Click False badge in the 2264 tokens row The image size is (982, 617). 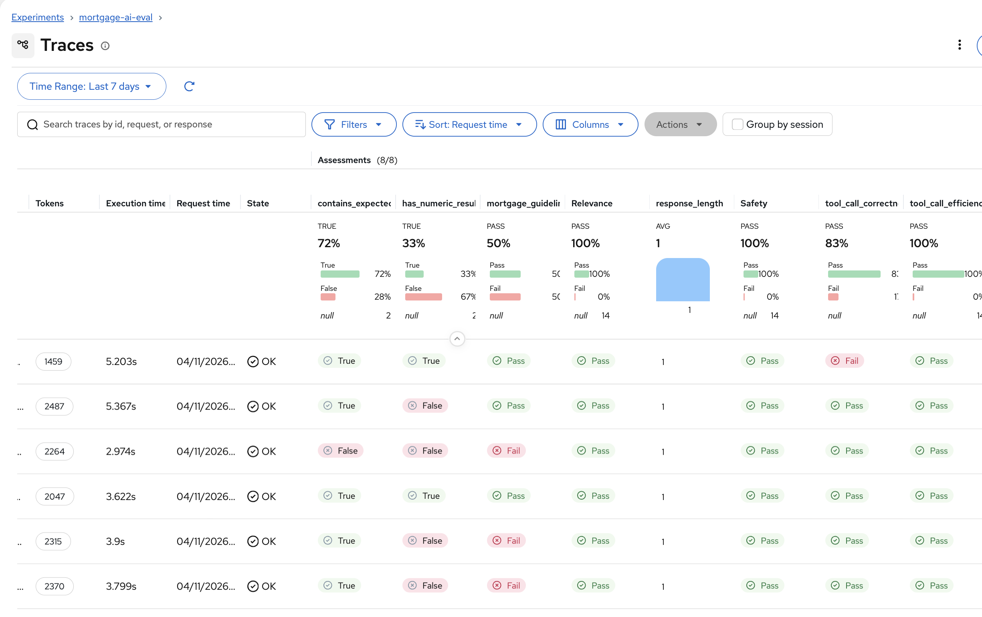(341, 451)
